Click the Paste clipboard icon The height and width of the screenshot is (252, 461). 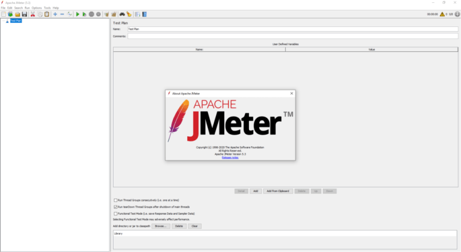click(47, 14)
